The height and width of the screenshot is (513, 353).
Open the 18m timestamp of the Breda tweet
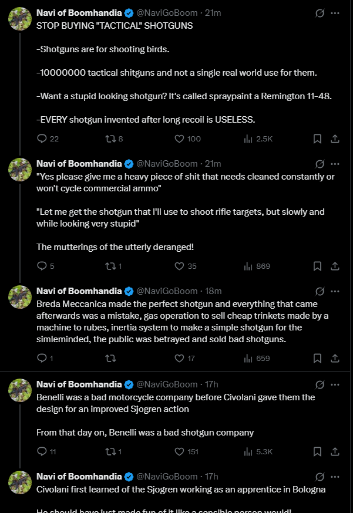click(213, 291)
